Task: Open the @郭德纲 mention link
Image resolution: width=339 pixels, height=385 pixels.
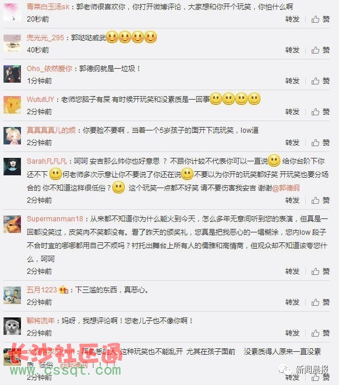Action: pyautogui.click(x=286, y=188)
